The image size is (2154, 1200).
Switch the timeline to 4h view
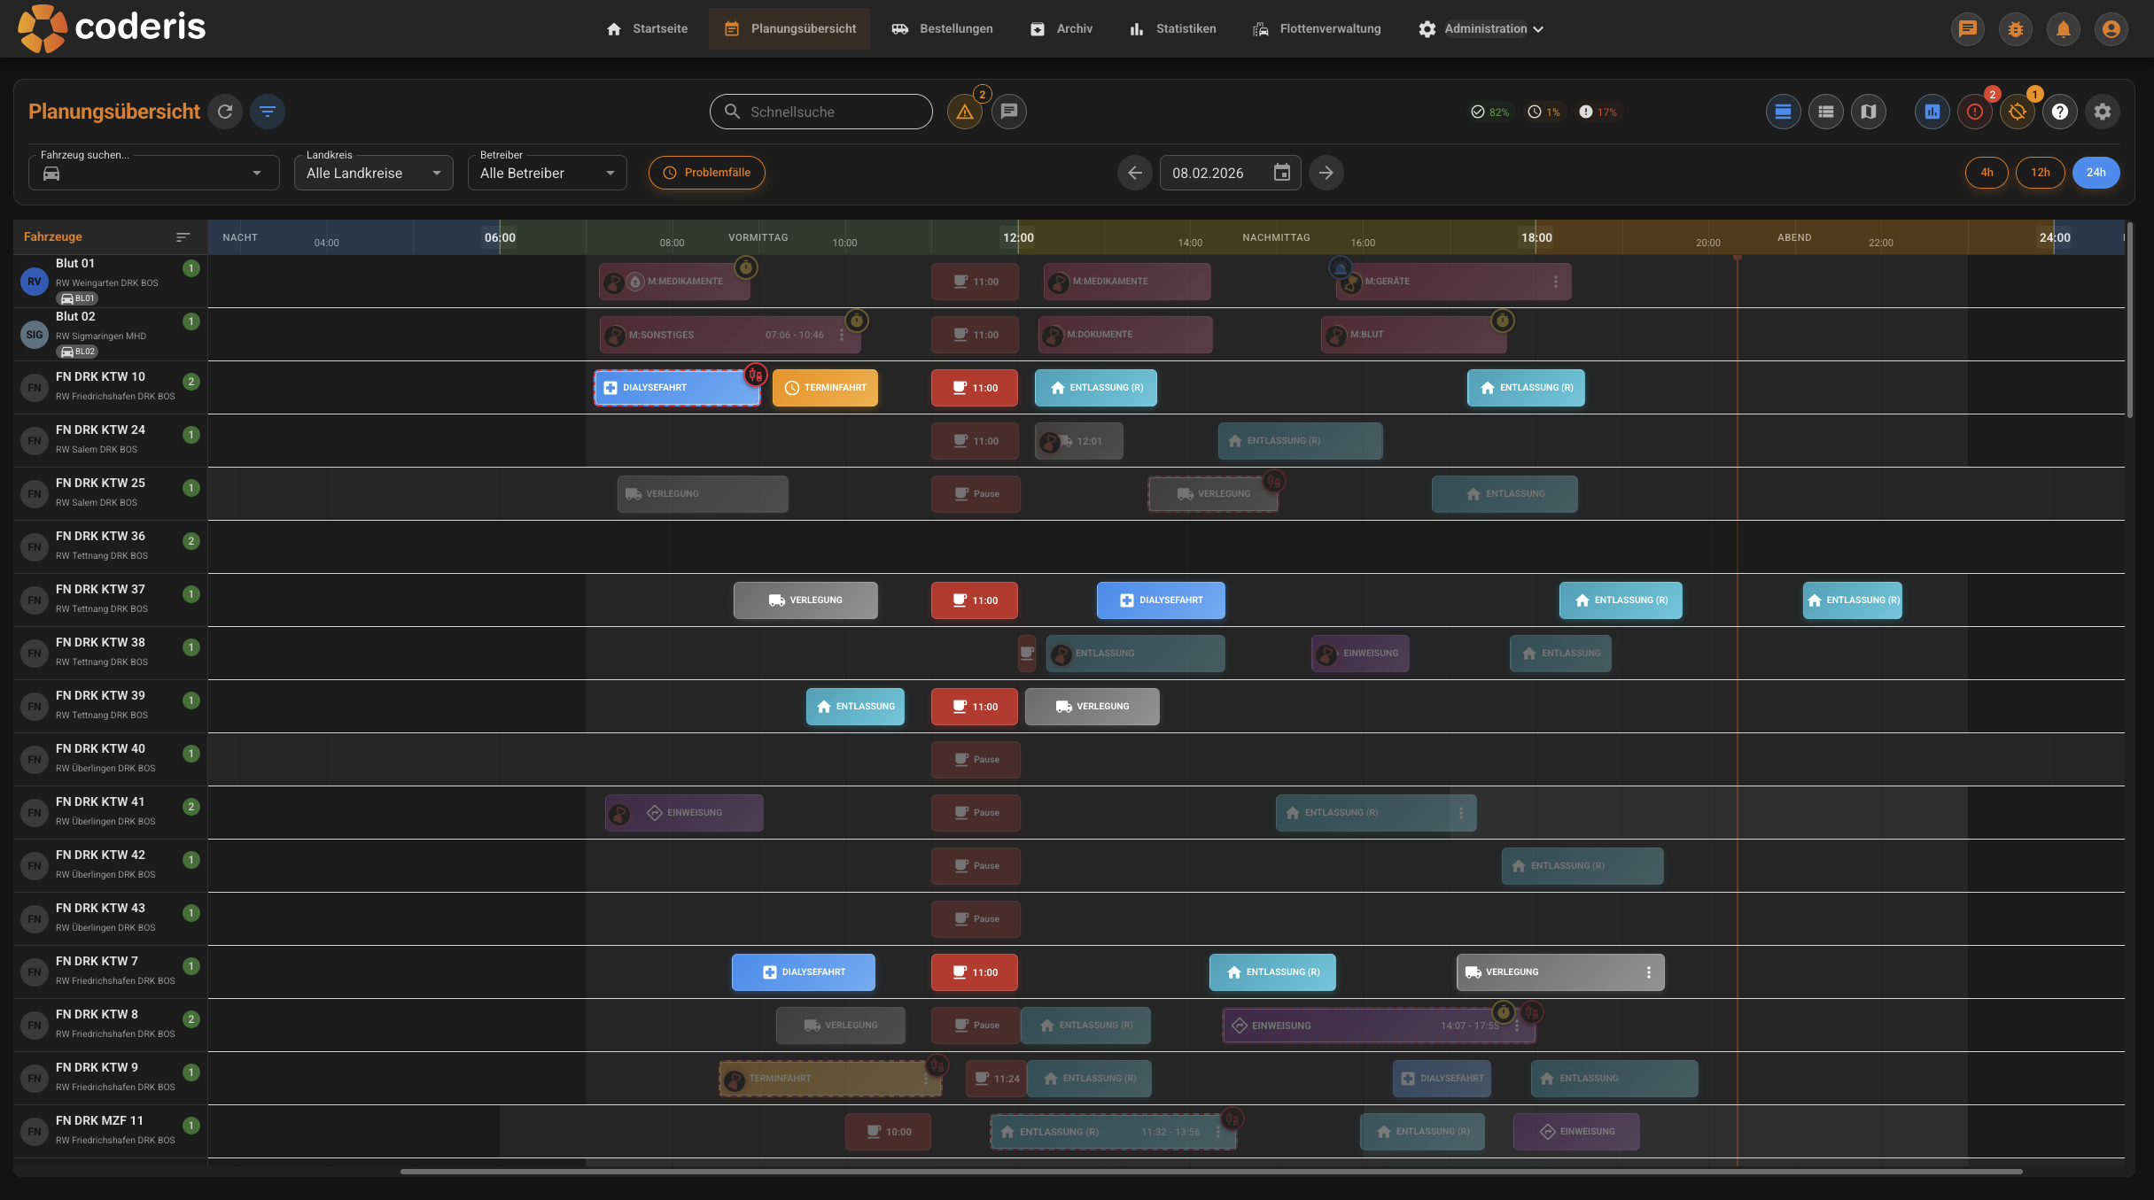[x=1987, y=172]
